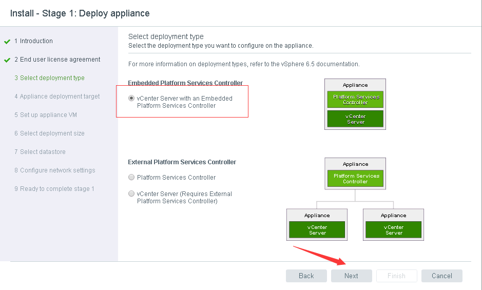Click the Next button

click(x=351, y=276)
